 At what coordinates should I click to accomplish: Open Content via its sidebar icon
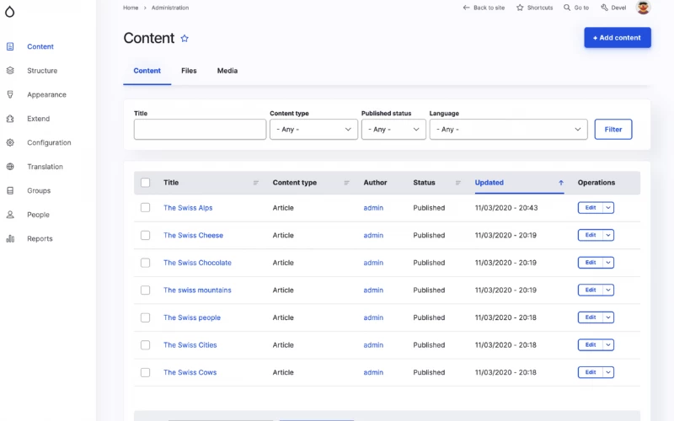10,46
